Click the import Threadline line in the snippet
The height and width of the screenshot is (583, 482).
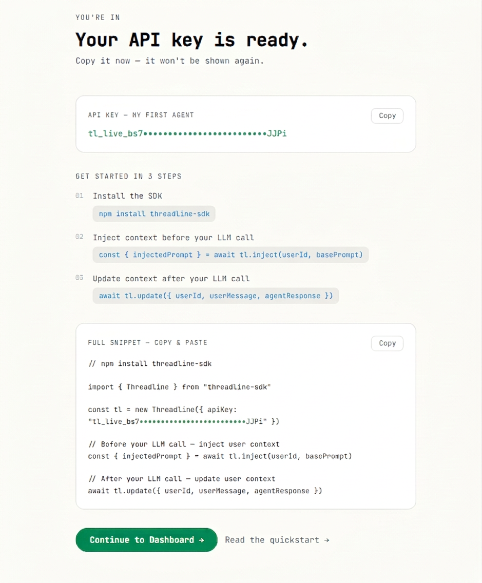pyautogui.click(x=179, y=386)
